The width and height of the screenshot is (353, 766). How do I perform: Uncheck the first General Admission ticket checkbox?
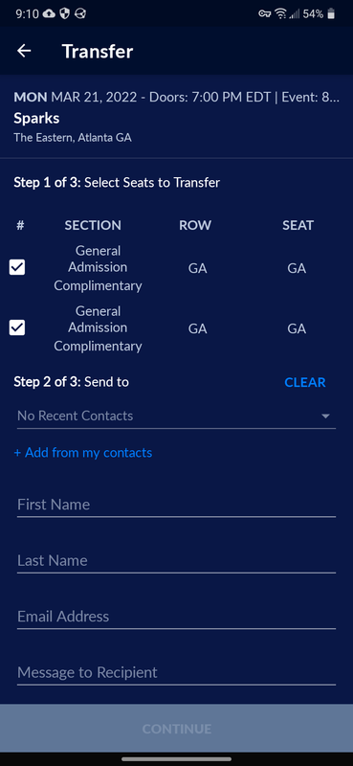click(x=17, y=267)
